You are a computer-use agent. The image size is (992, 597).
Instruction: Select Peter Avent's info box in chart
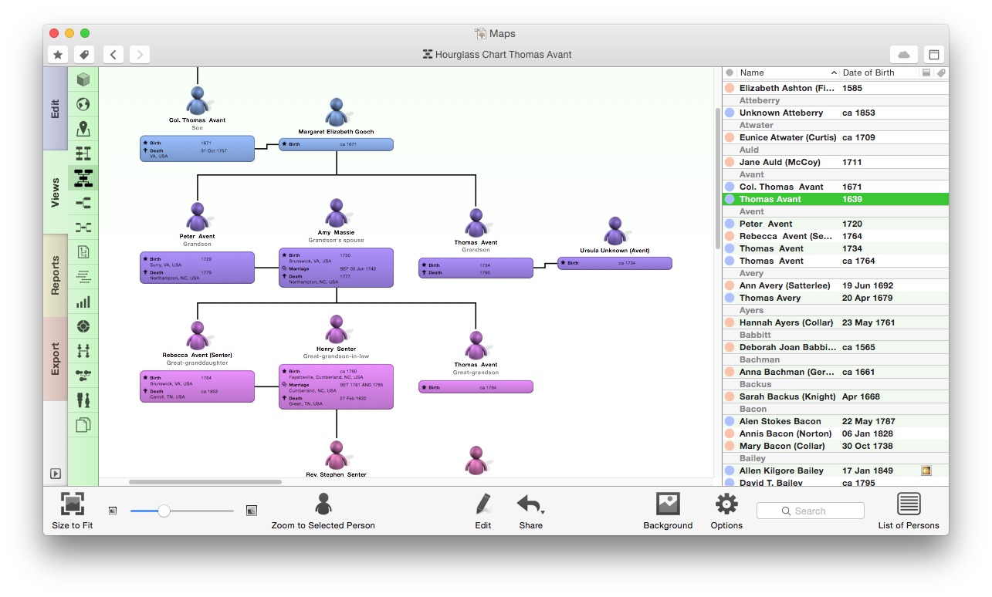pyautogui.click(x=197, y=268)
